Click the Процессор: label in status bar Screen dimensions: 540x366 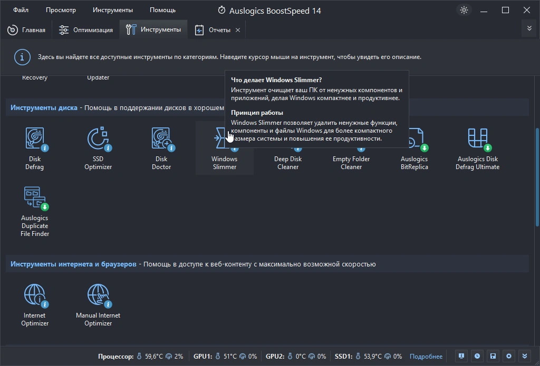[x=115, y=357]
